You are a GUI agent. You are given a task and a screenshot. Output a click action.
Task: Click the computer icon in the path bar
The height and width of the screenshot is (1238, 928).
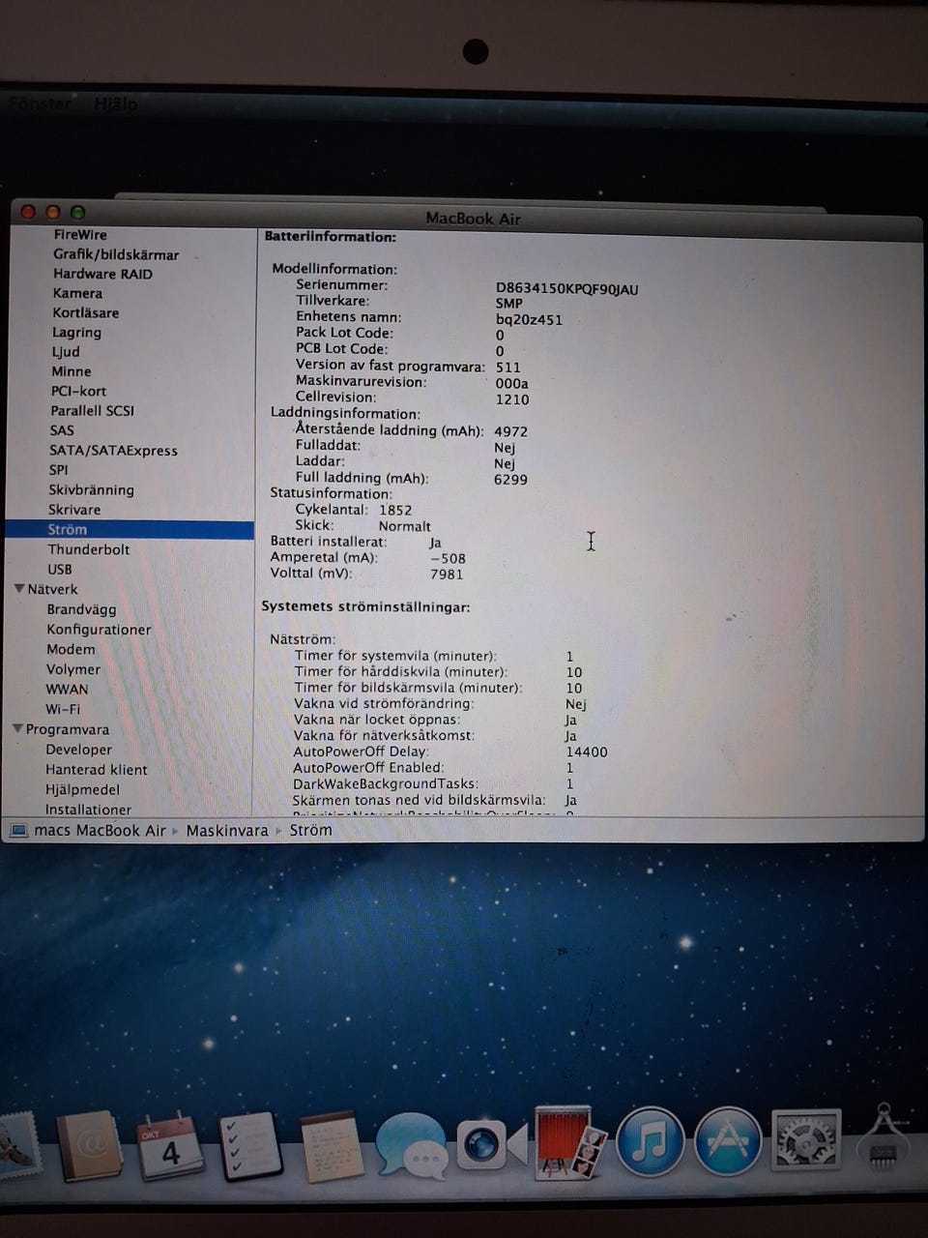[18, 831]
